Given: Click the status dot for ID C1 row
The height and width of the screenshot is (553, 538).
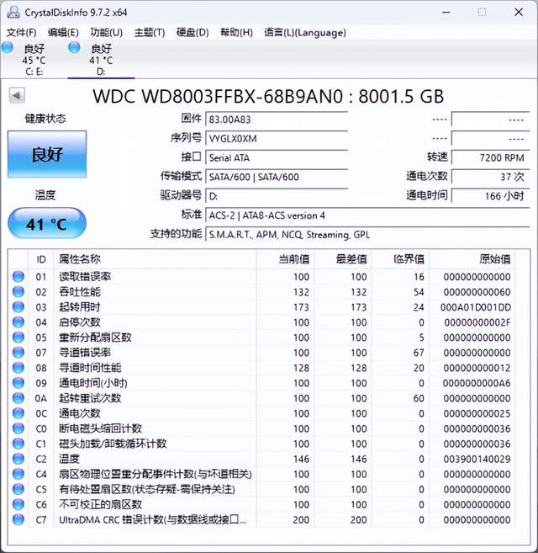Looking at the screenshot, I should click(x=18, y=444).
